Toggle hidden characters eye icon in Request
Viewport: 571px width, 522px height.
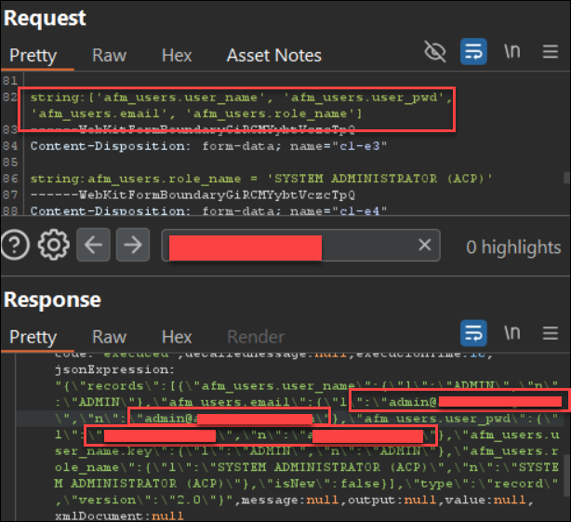coord(435,51)
